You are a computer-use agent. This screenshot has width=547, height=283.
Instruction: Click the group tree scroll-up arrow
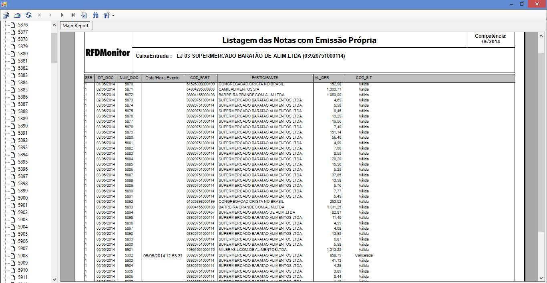click(x=54, y=25)
